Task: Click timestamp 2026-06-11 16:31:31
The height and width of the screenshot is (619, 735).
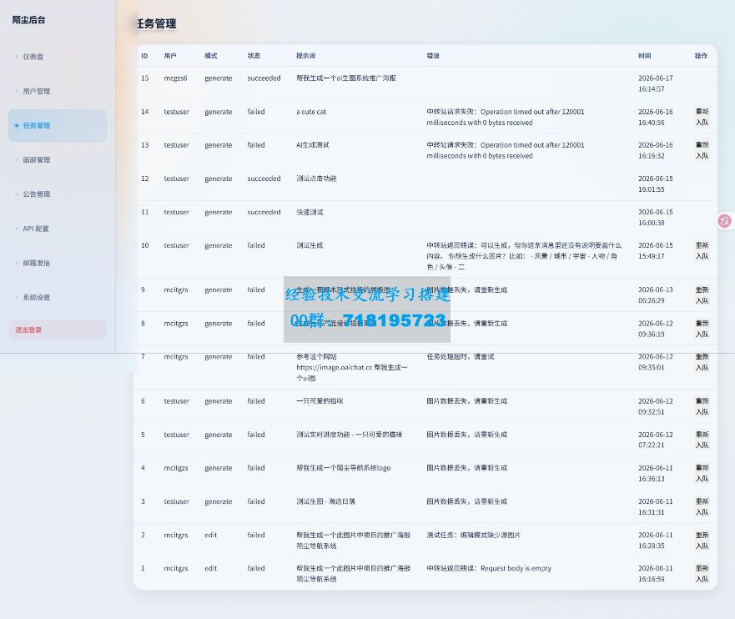Action: point(655,507)
